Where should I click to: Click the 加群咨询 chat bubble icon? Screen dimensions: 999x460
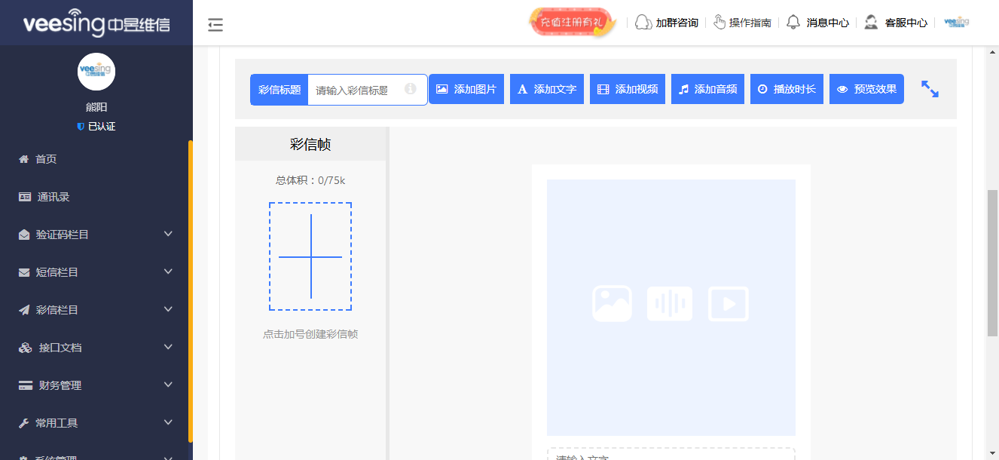(x=643, y=23)
